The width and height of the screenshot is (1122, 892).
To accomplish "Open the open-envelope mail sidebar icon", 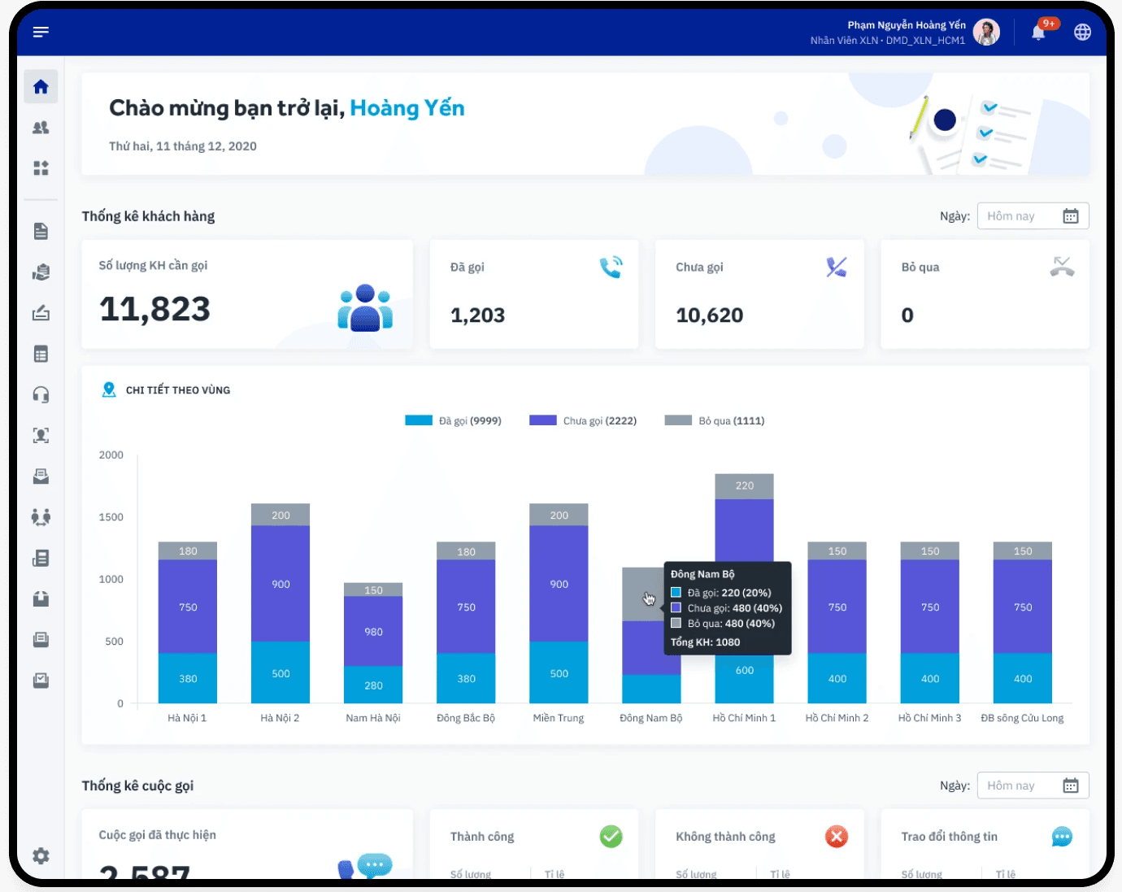I will (41, 476).
